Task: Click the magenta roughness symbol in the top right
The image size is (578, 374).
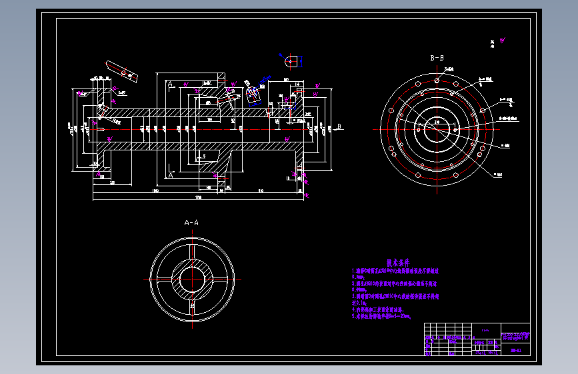Action: pyautogui.click(x=502, y=40)
